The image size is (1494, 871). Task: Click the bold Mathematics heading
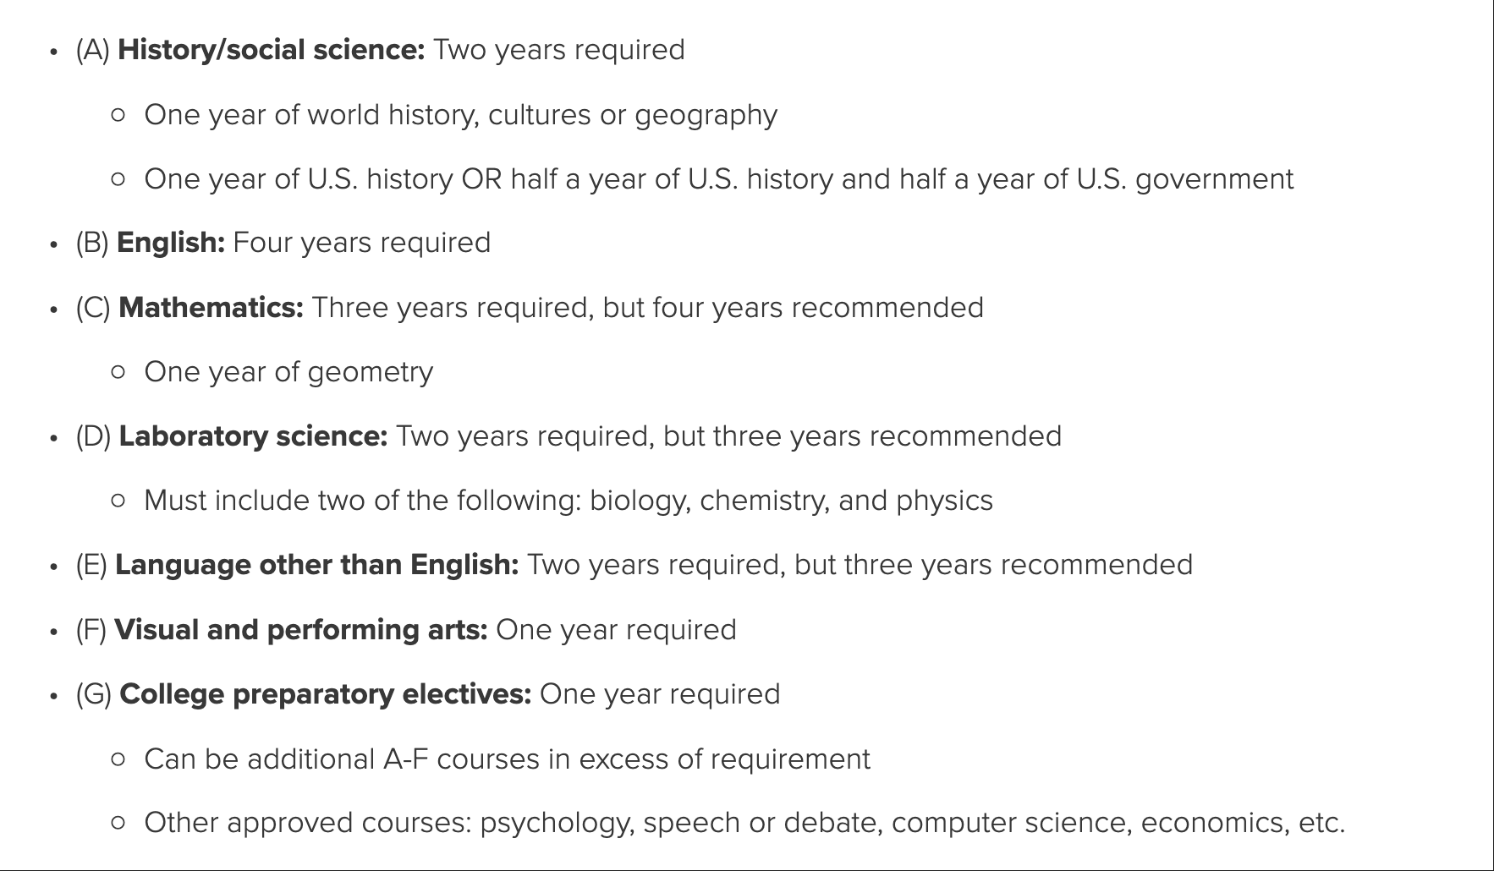tap(211, 308)
